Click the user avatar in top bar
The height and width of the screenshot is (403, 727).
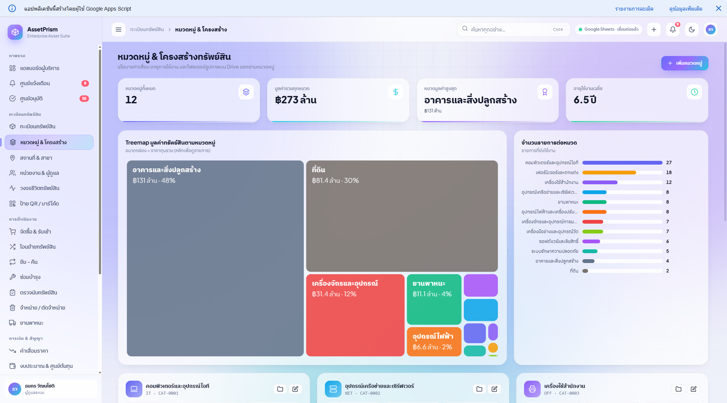711,30
